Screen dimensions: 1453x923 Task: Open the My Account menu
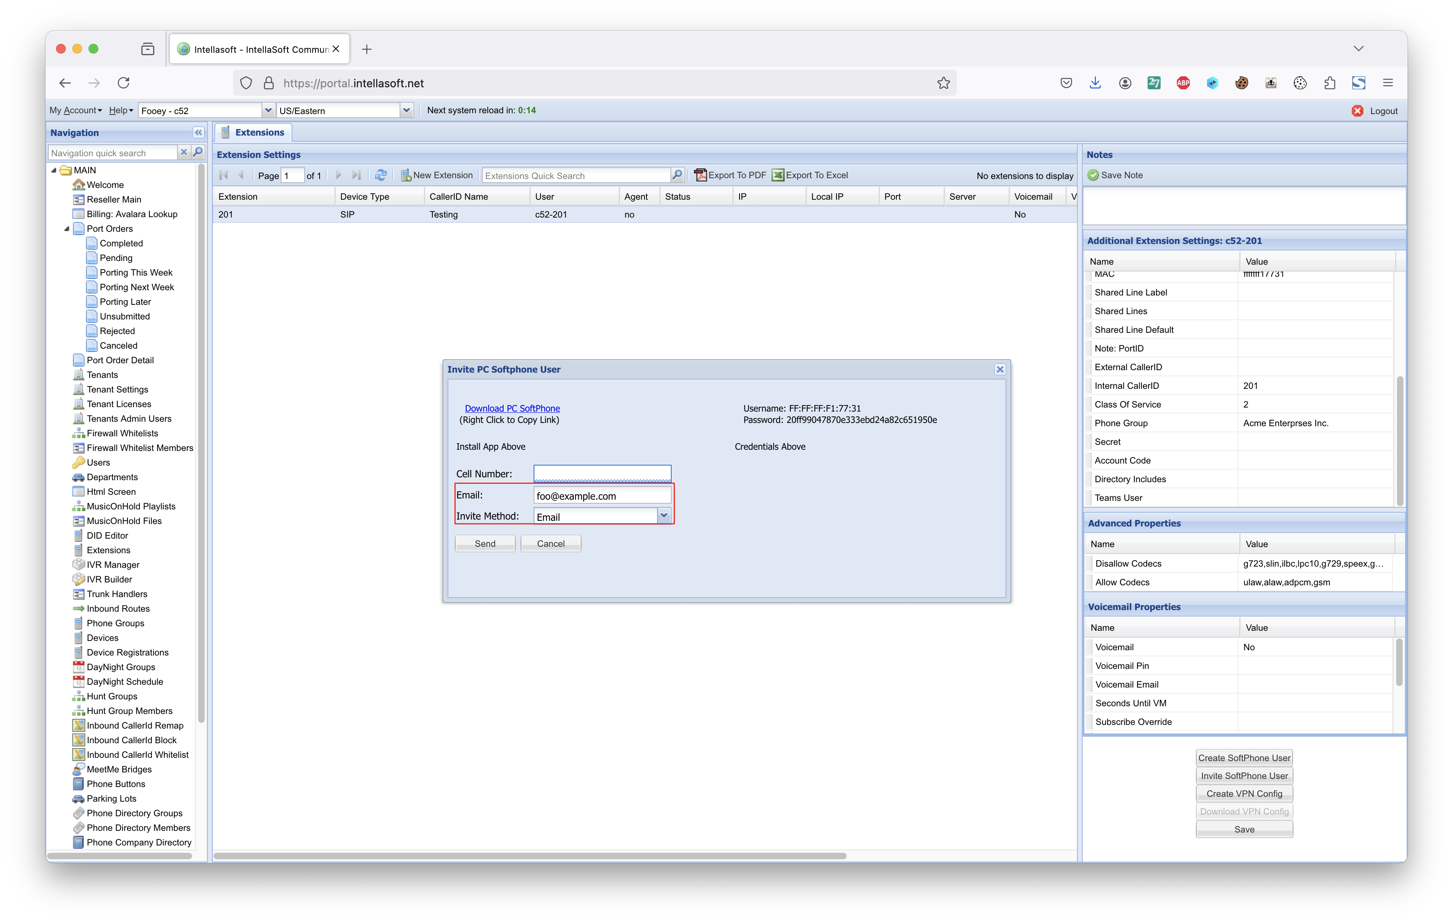coord(76,110)
